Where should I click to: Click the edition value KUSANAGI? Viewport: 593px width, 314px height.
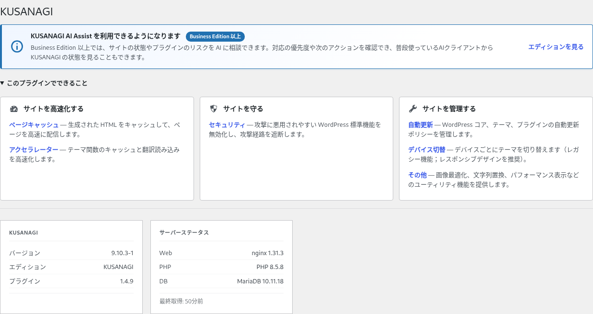(x=118, y=267)
